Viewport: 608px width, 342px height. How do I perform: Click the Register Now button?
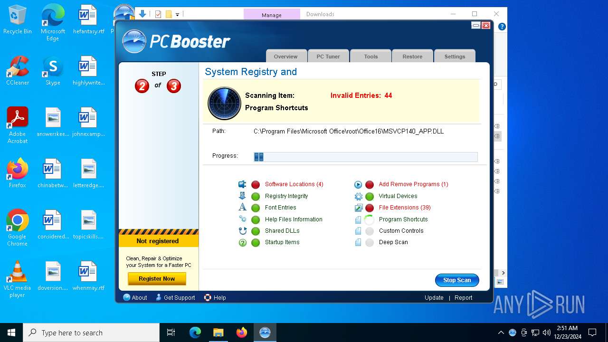tap(157, 279)
